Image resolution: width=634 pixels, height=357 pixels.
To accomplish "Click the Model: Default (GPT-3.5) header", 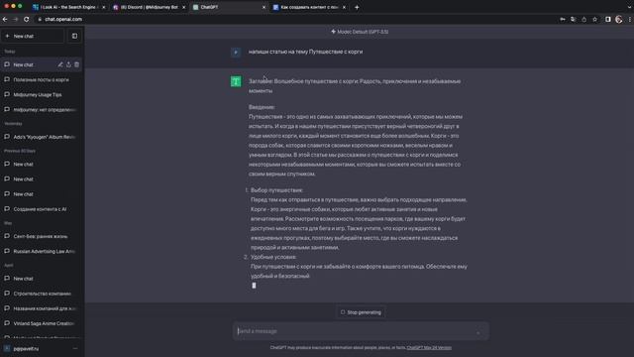I will pyautogui.click(x=360, y=32).
